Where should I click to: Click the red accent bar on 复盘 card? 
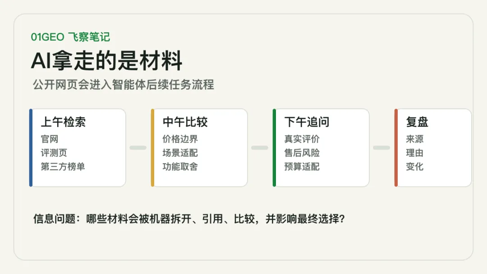[396, 148]
